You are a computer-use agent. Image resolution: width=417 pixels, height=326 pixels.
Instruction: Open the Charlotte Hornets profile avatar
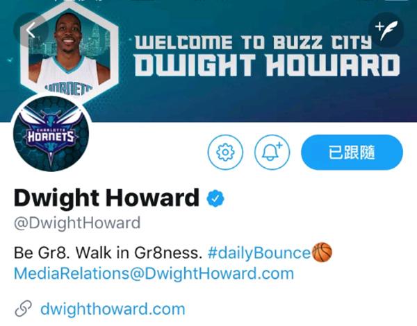tap(51, 134)
